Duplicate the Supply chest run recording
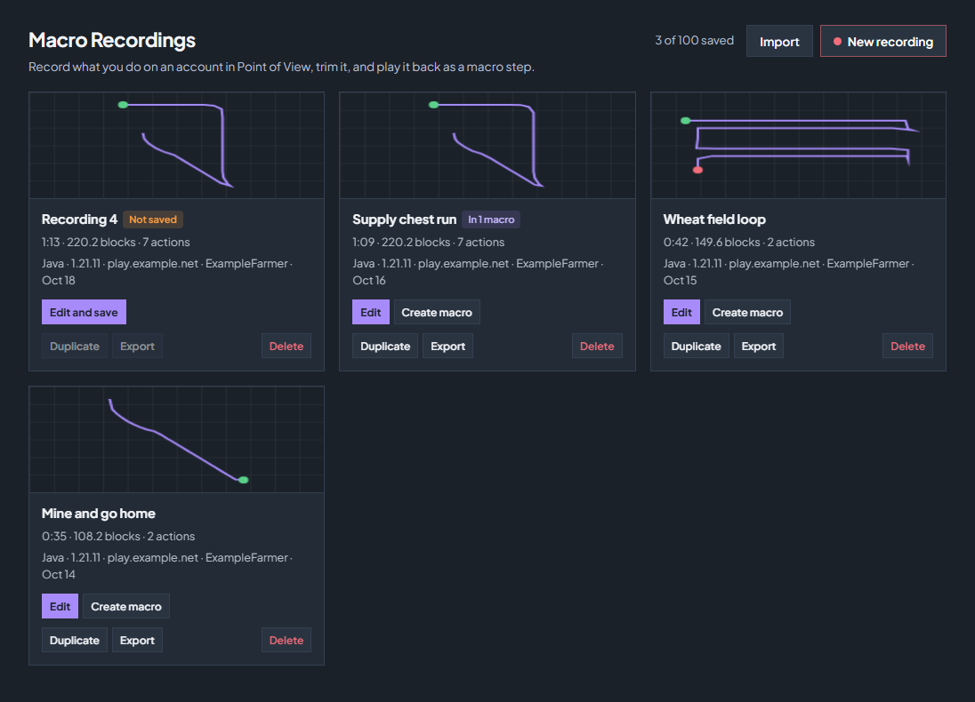 (x=385, y=346)
